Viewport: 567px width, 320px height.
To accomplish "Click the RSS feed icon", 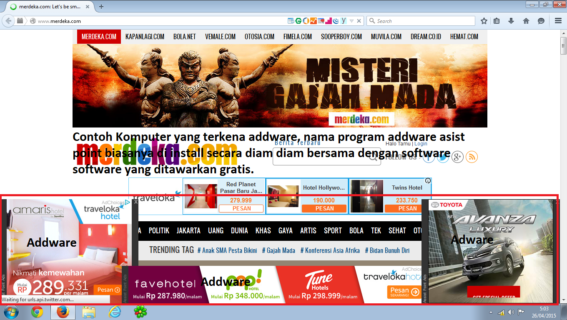I will [472, 157].
